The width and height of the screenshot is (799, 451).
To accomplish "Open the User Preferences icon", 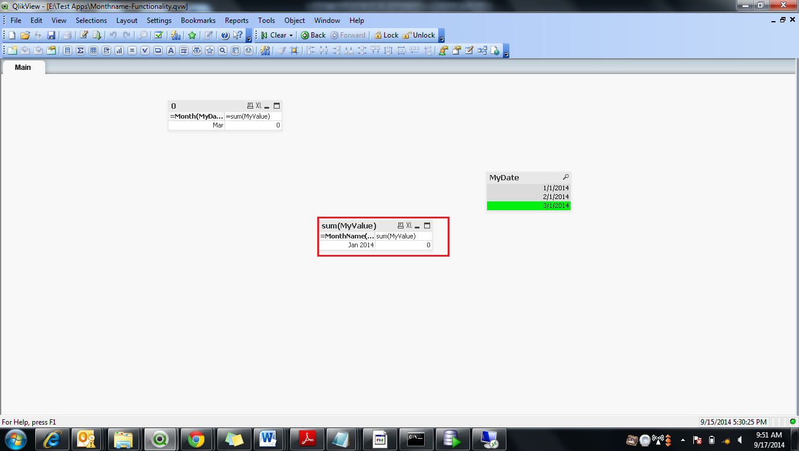I will pos(443,51).
